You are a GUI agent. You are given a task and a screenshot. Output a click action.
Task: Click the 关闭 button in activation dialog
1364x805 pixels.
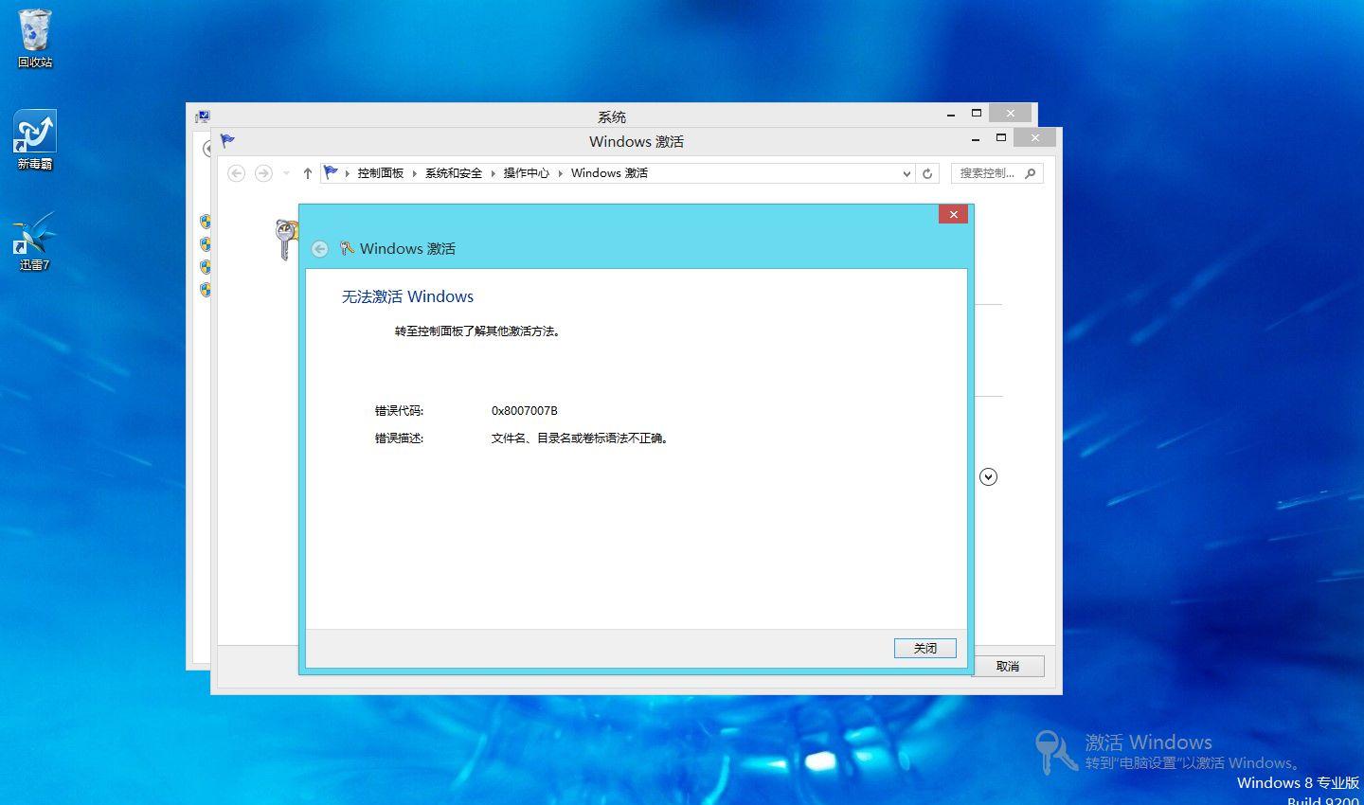[924, 648]
